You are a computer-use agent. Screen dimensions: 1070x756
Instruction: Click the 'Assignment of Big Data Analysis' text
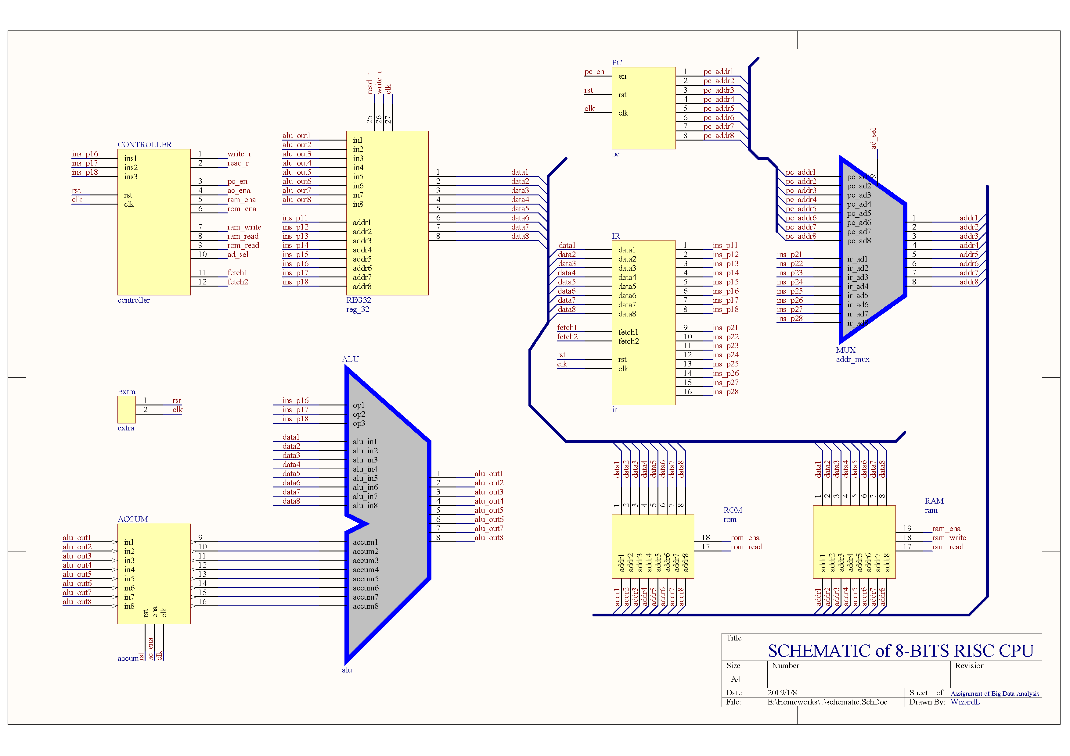point(995,693)
